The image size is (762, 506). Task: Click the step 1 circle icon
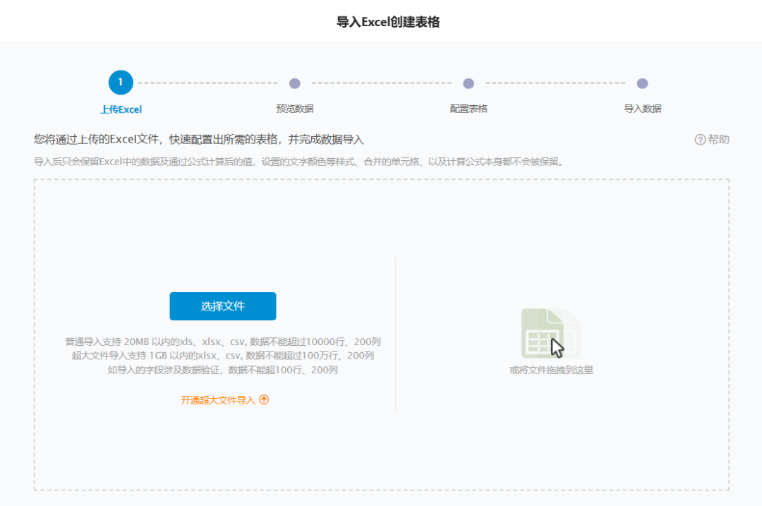[x=121, y=83]
